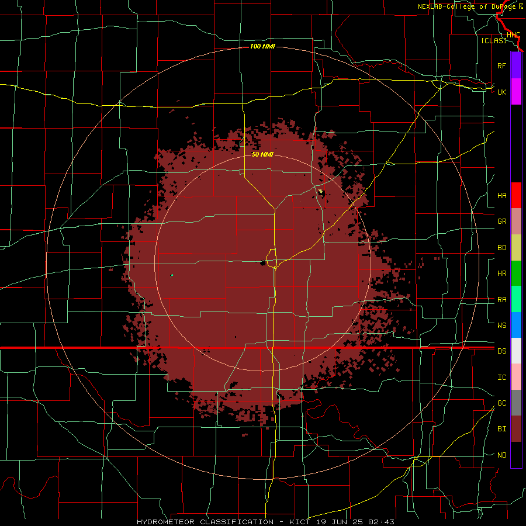Click the GC legend label
This screenshot has width=526, height=526.
(x=502, y=403)
